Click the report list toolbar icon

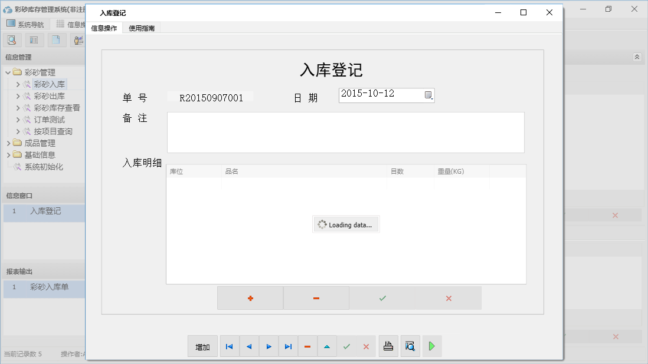pos(34,39)
